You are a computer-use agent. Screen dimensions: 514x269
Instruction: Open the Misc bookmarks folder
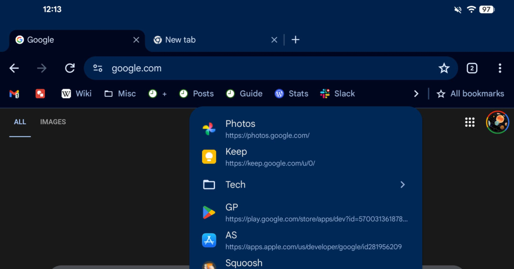coord(120,94)
